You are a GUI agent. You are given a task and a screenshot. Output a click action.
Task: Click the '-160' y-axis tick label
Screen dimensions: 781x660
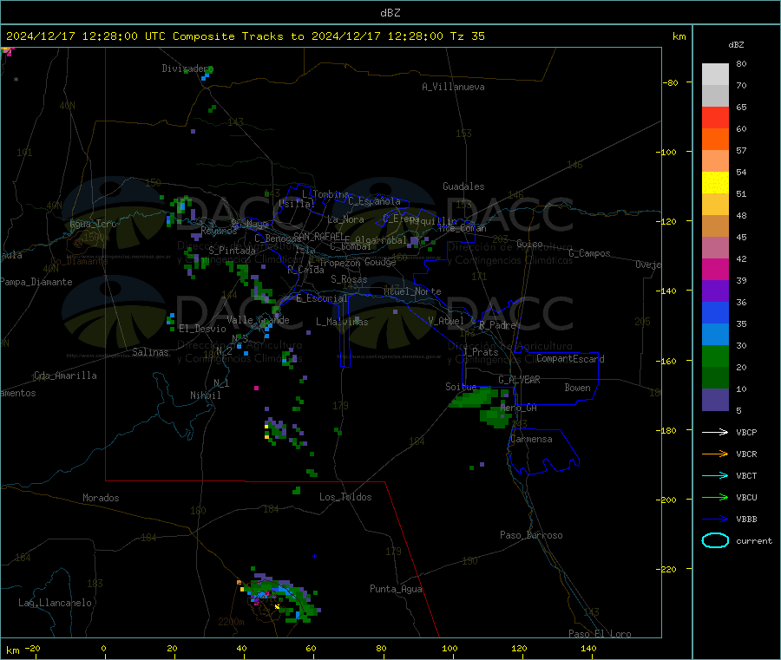pos(666,361)
